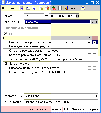This screenshot has height=113, width=101.
Task: Click the refresh document toolbar icon
Action: (x=28, y=8)
